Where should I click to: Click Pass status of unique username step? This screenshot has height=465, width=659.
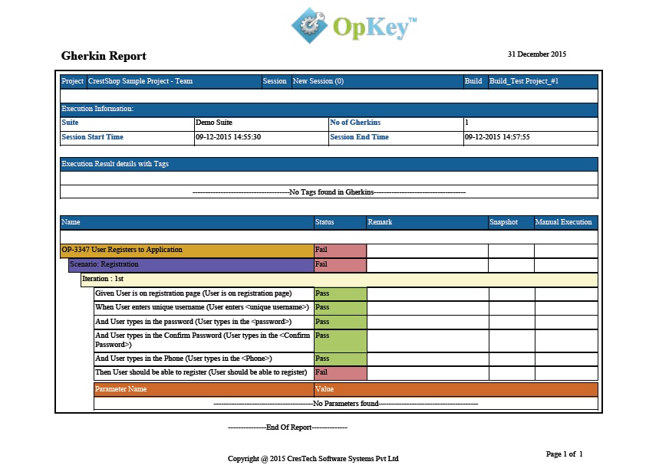point(341,308)
